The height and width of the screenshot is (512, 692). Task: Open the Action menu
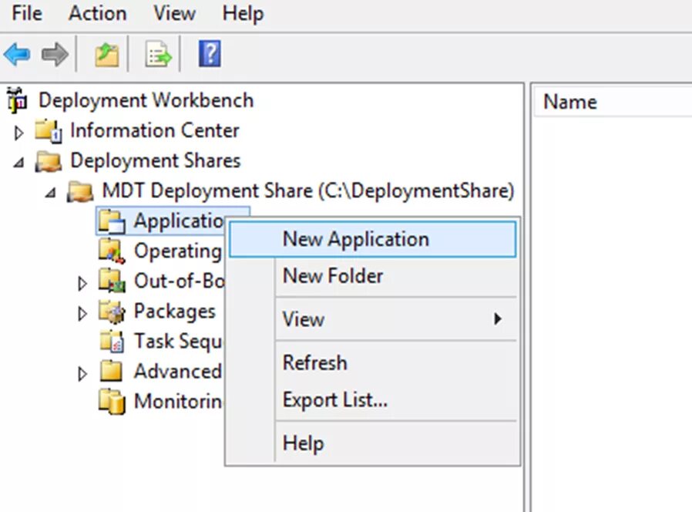click(98, 13)
